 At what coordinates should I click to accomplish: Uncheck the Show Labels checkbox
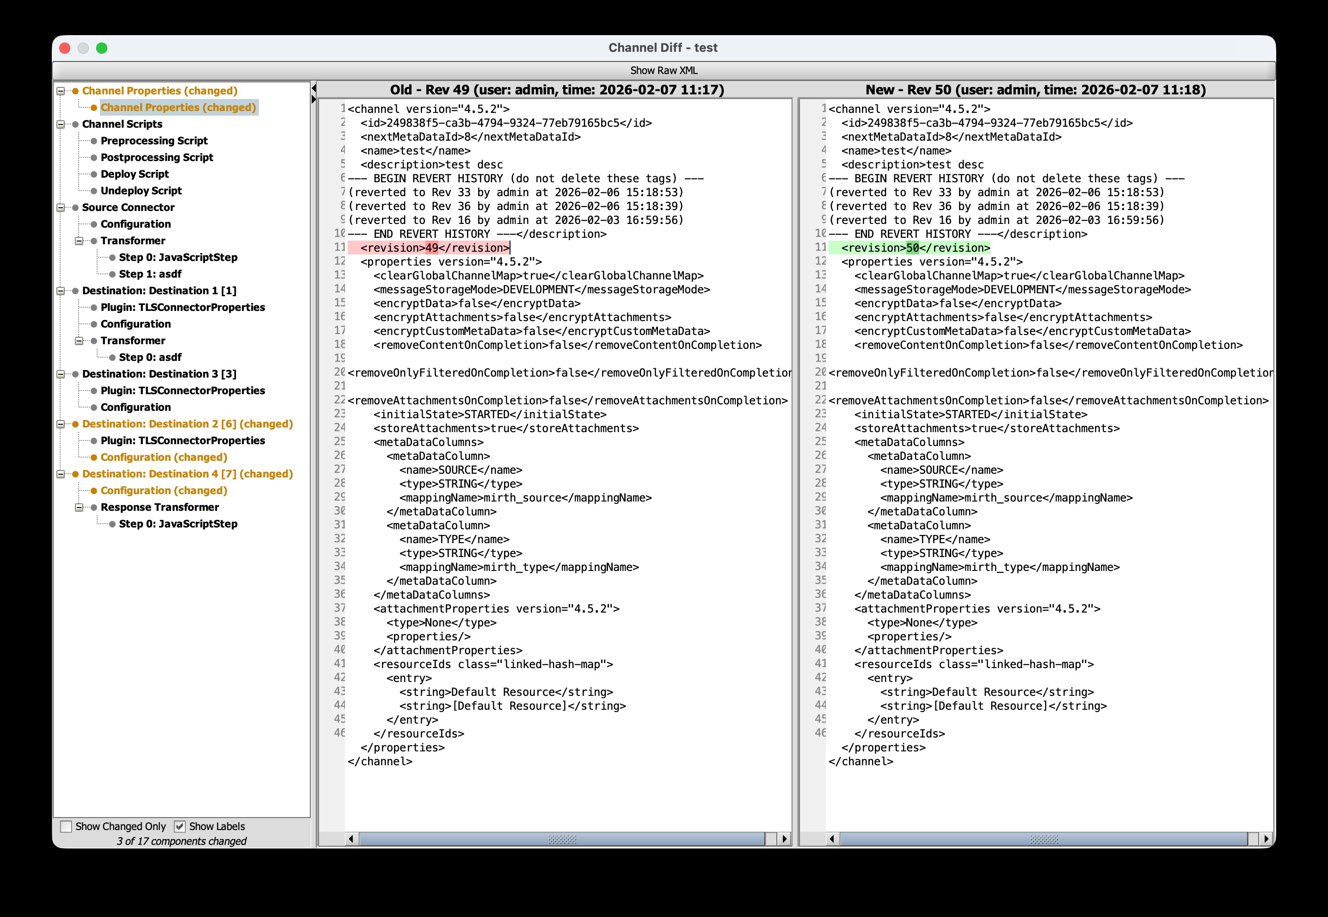click(x=180, y=826)
